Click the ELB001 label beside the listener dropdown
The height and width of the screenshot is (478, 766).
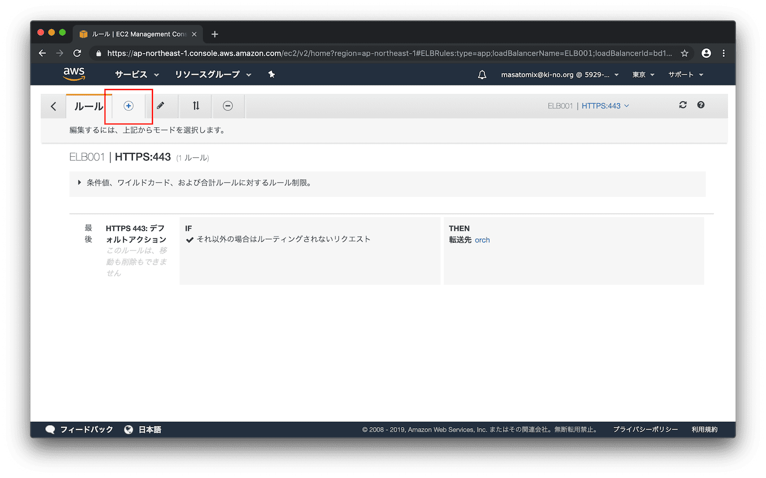pos(560,106)
